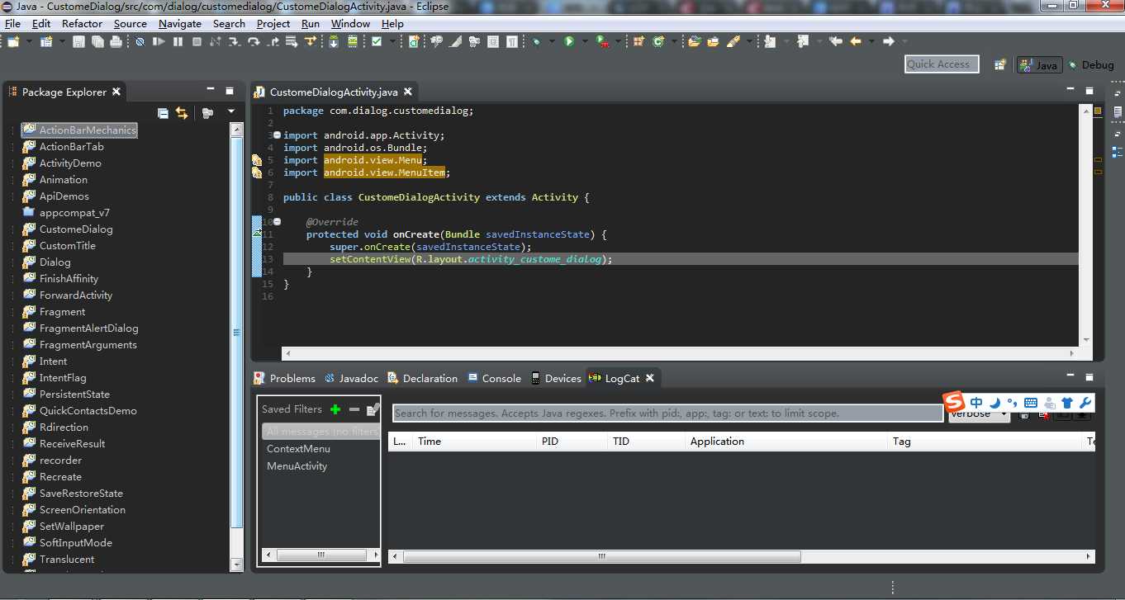Toggle Sogou punctuation mode icon

click(1012, 403)
